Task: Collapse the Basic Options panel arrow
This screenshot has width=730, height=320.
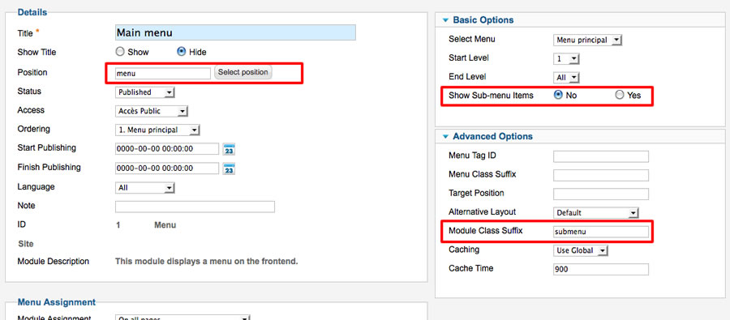Action: 445,20
